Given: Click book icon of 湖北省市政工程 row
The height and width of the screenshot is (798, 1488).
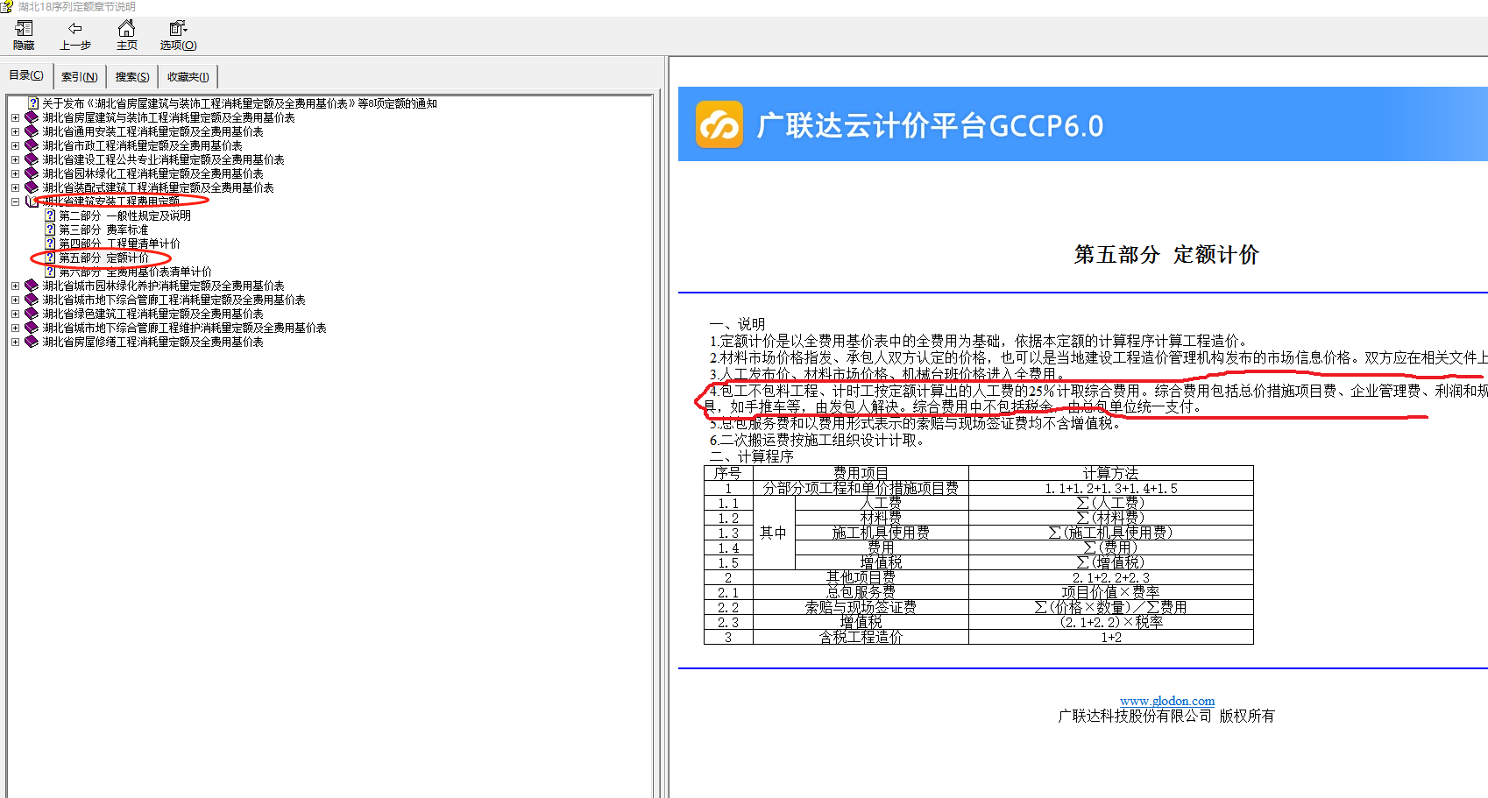Looking at the screenshot, I should (32, 145).
